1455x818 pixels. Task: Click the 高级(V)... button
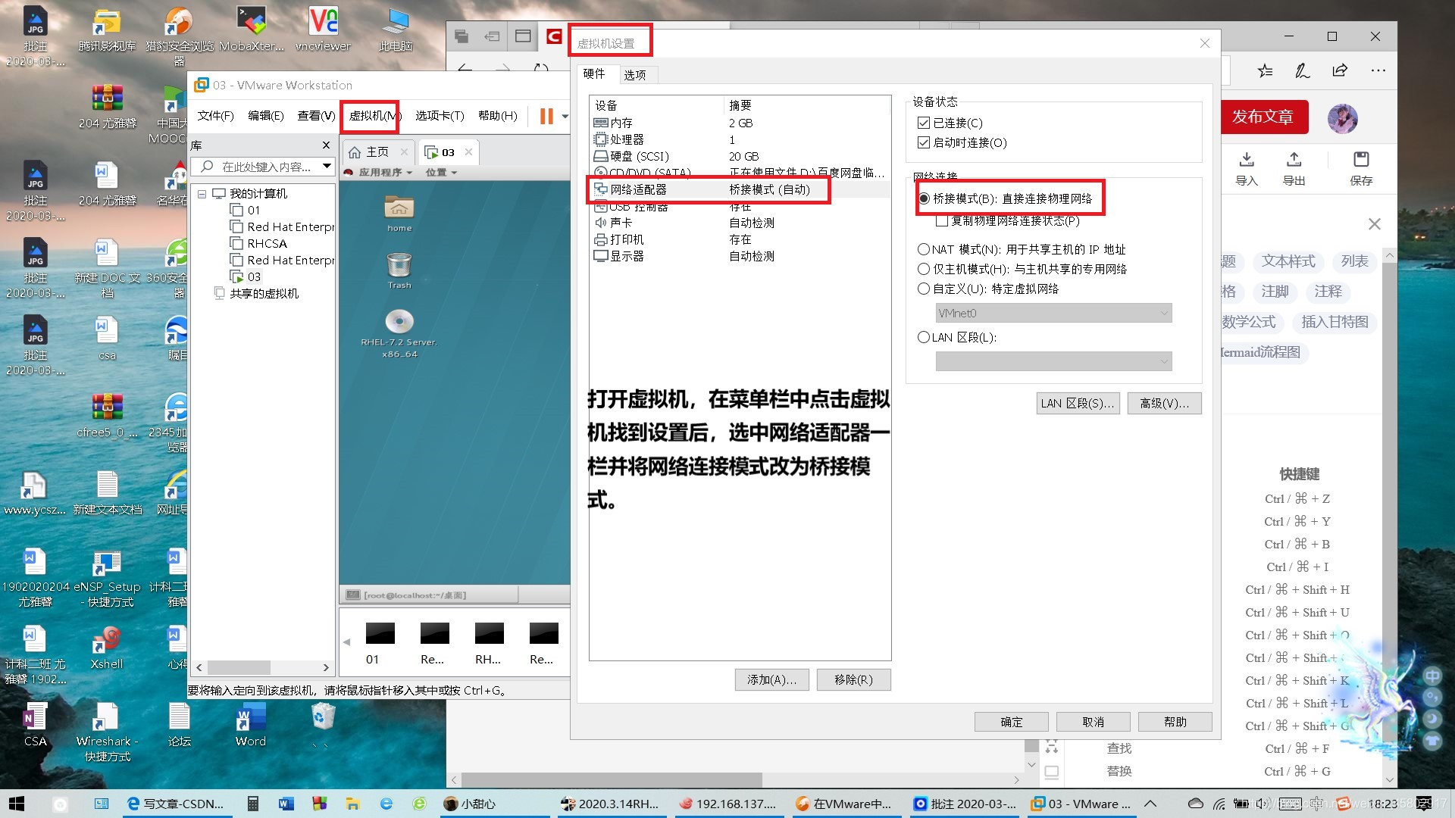1165,403
